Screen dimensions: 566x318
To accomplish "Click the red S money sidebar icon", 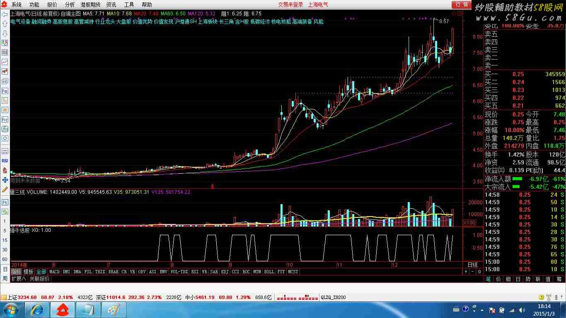I will pyautogui.click(x=5, y=170).
